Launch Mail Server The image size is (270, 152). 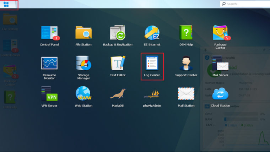pos(220,66)
